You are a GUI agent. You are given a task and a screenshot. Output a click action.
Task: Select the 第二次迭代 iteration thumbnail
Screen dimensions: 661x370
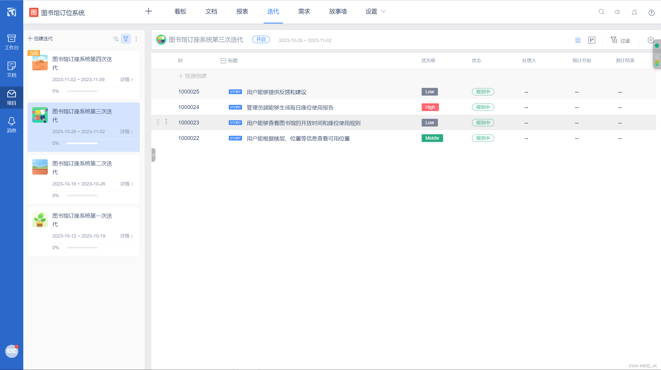point(40,167)
